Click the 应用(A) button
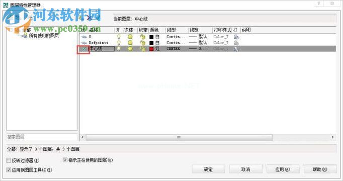 click(283, 169)
